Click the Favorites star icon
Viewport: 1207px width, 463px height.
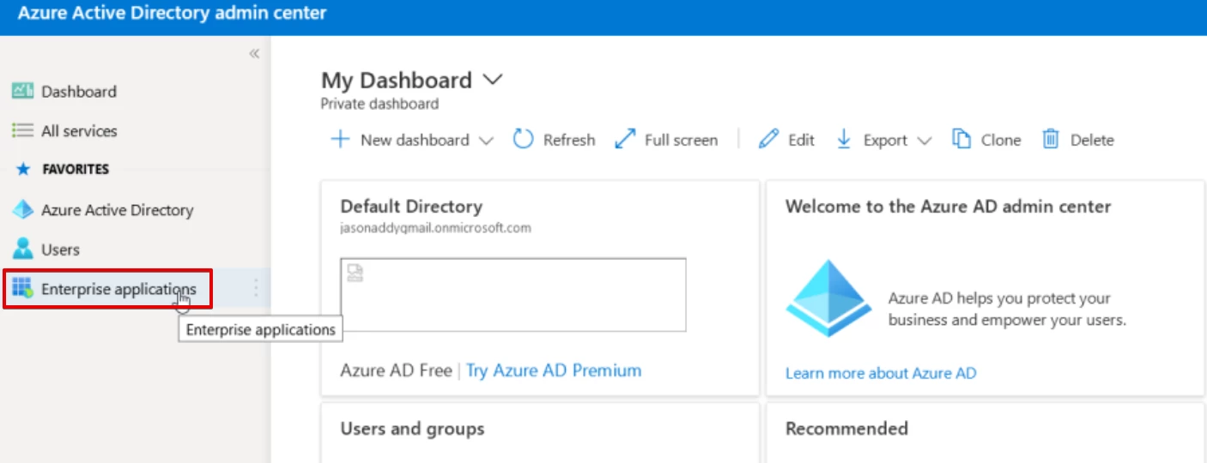tap(23, 169)
